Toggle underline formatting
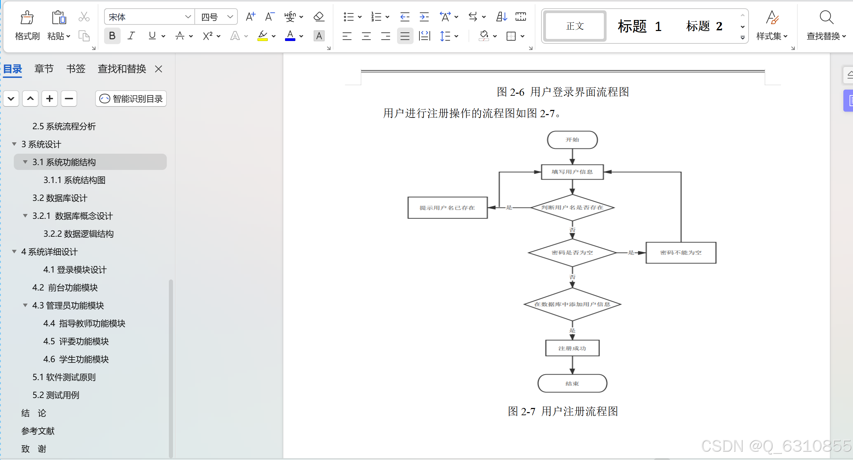The image size is (853, 460). pos(152,36)
